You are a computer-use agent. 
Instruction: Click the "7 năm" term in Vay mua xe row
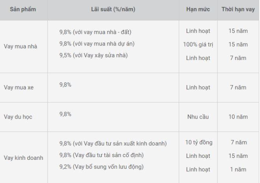238,87
